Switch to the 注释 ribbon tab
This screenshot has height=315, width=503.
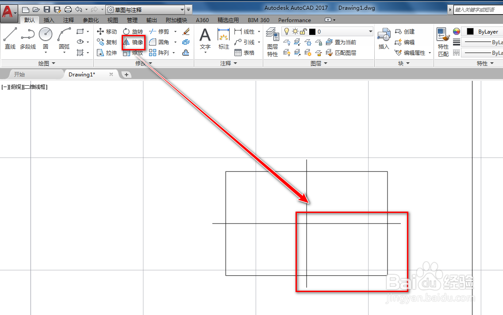(68, 20)
